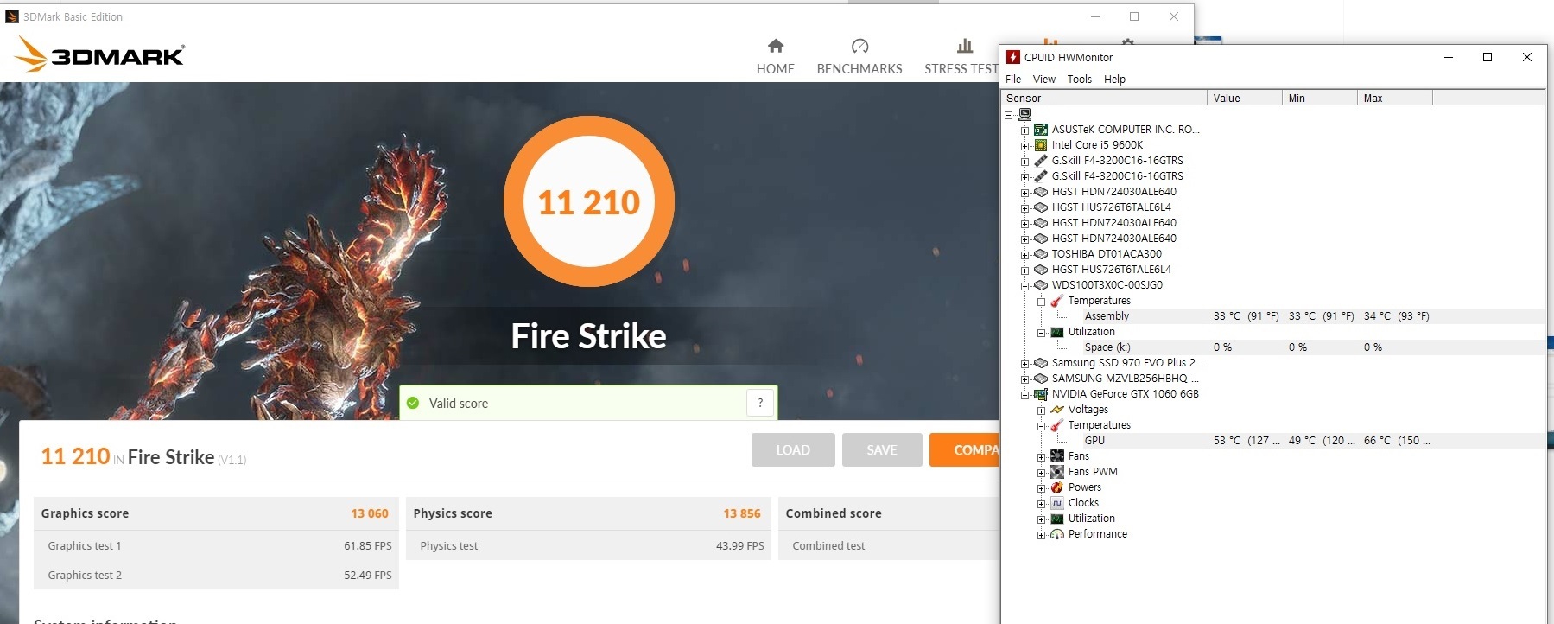Viewport: 1554px width, 624px height.
Task: Click the SAMSUNG MZVLB256HBHQ drive icon
Action: pos(1041,379)
